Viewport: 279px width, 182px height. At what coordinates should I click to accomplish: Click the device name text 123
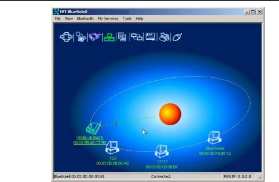[x=113, y=158]
